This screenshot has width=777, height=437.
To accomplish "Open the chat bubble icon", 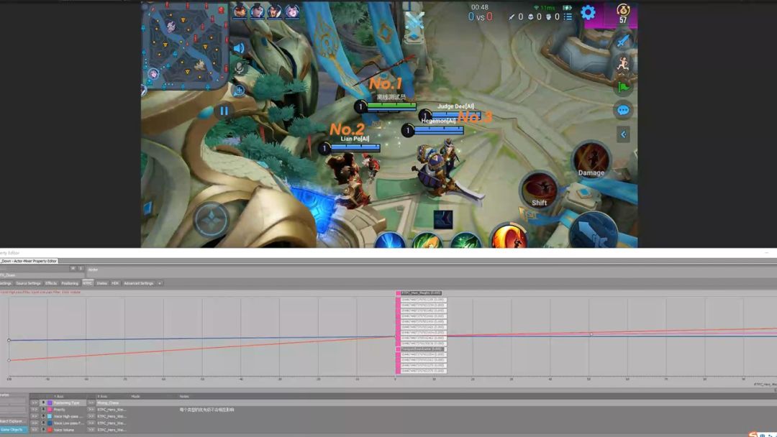I will tap(623, 110).
